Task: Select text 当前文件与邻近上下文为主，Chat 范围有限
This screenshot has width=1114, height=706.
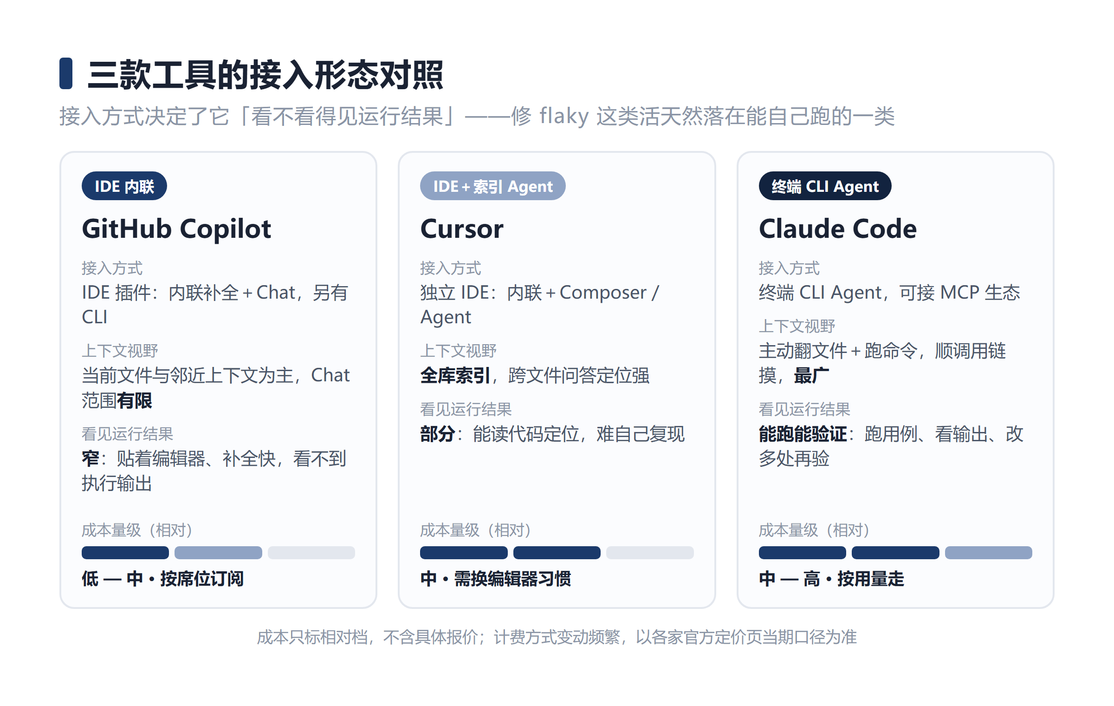Action: [x=216, y=388]
